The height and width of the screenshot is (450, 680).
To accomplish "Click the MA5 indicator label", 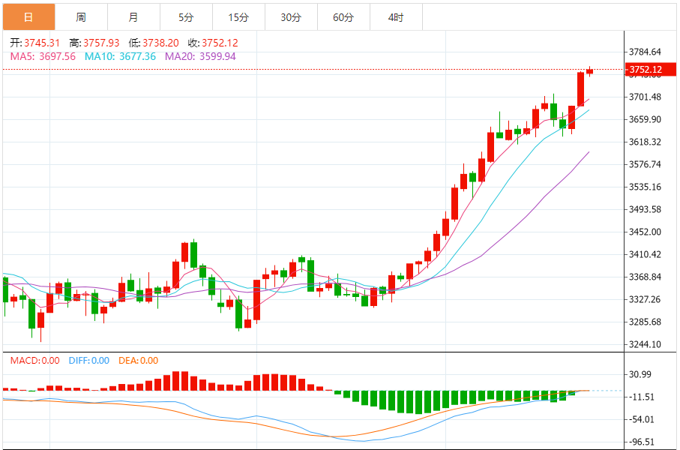I will 43,56.
